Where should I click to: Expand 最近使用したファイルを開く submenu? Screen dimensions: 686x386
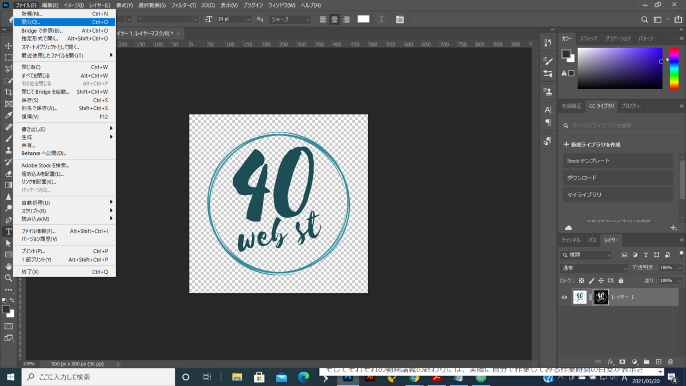coord(65,55)
